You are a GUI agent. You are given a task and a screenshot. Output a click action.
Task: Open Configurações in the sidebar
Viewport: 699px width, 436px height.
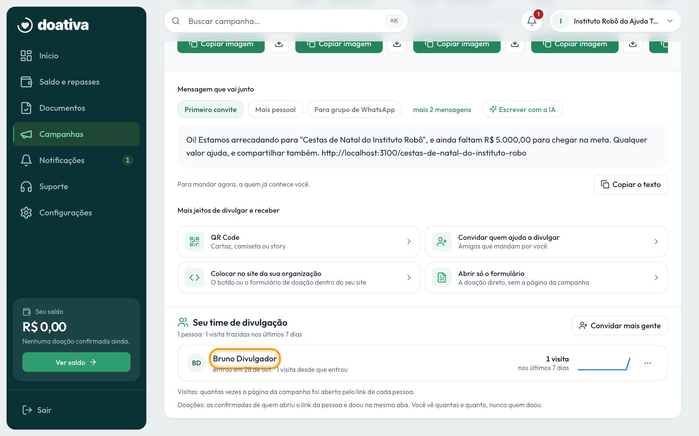pos(76,213)
